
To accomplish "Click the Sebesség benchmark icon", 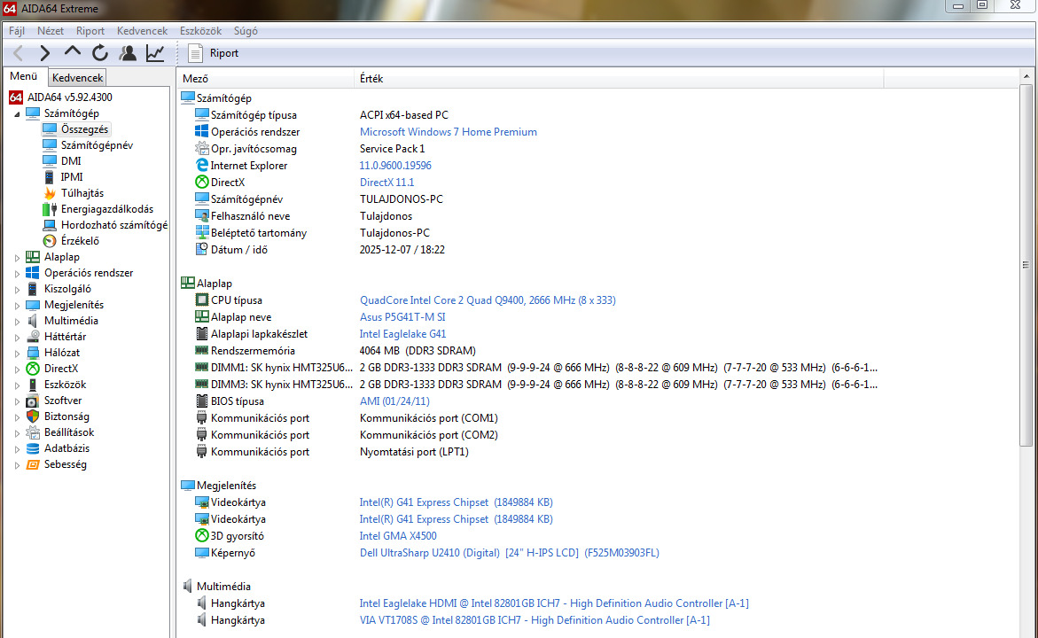I will (x=33, y=464).
